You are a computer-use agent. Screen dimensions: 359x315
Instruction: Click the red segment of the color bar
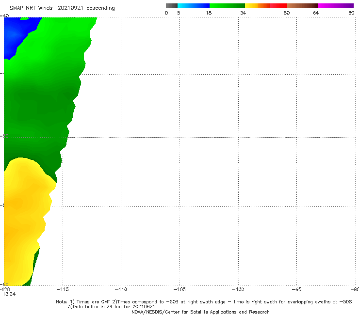[278, 6]
